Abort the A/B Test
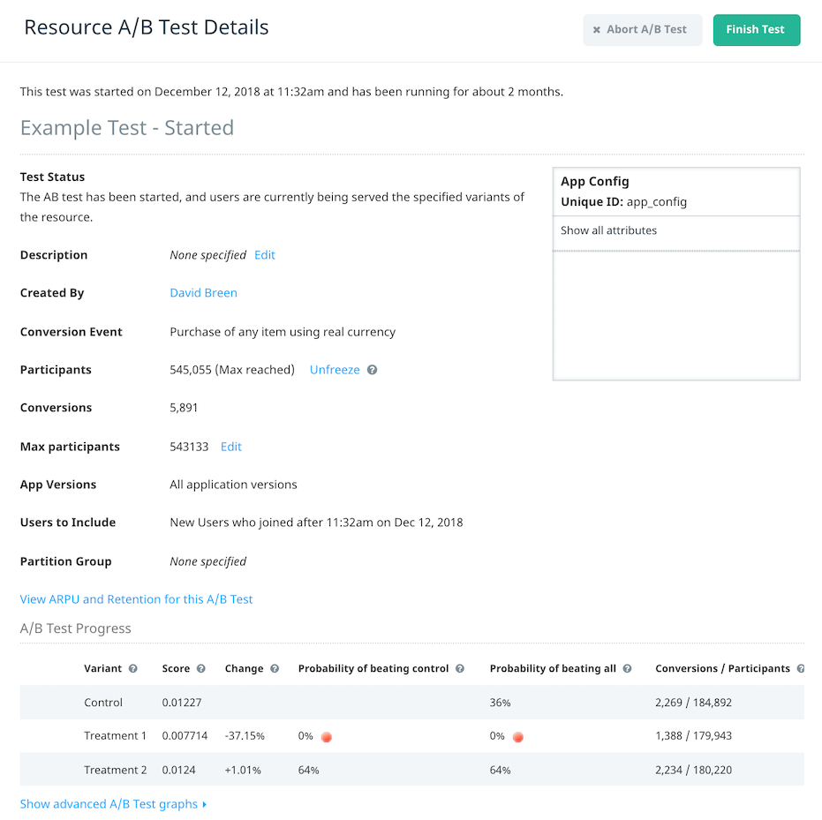 click(x=642, y=30)
